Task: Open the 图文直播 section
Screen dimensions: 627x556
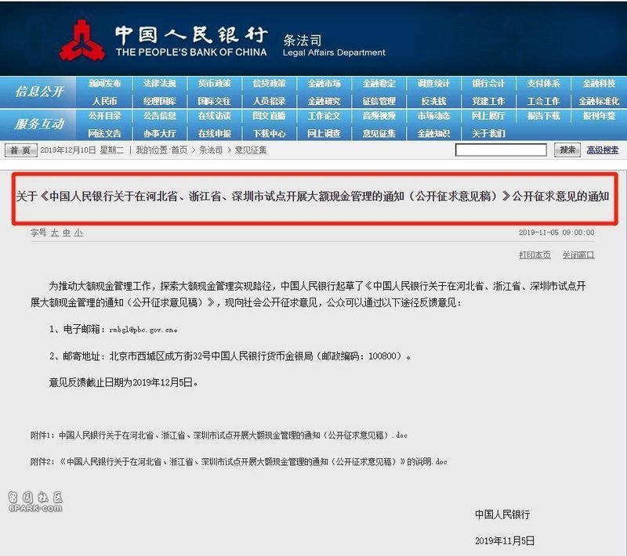Action: pyautogui.click(x=269, y=116)
